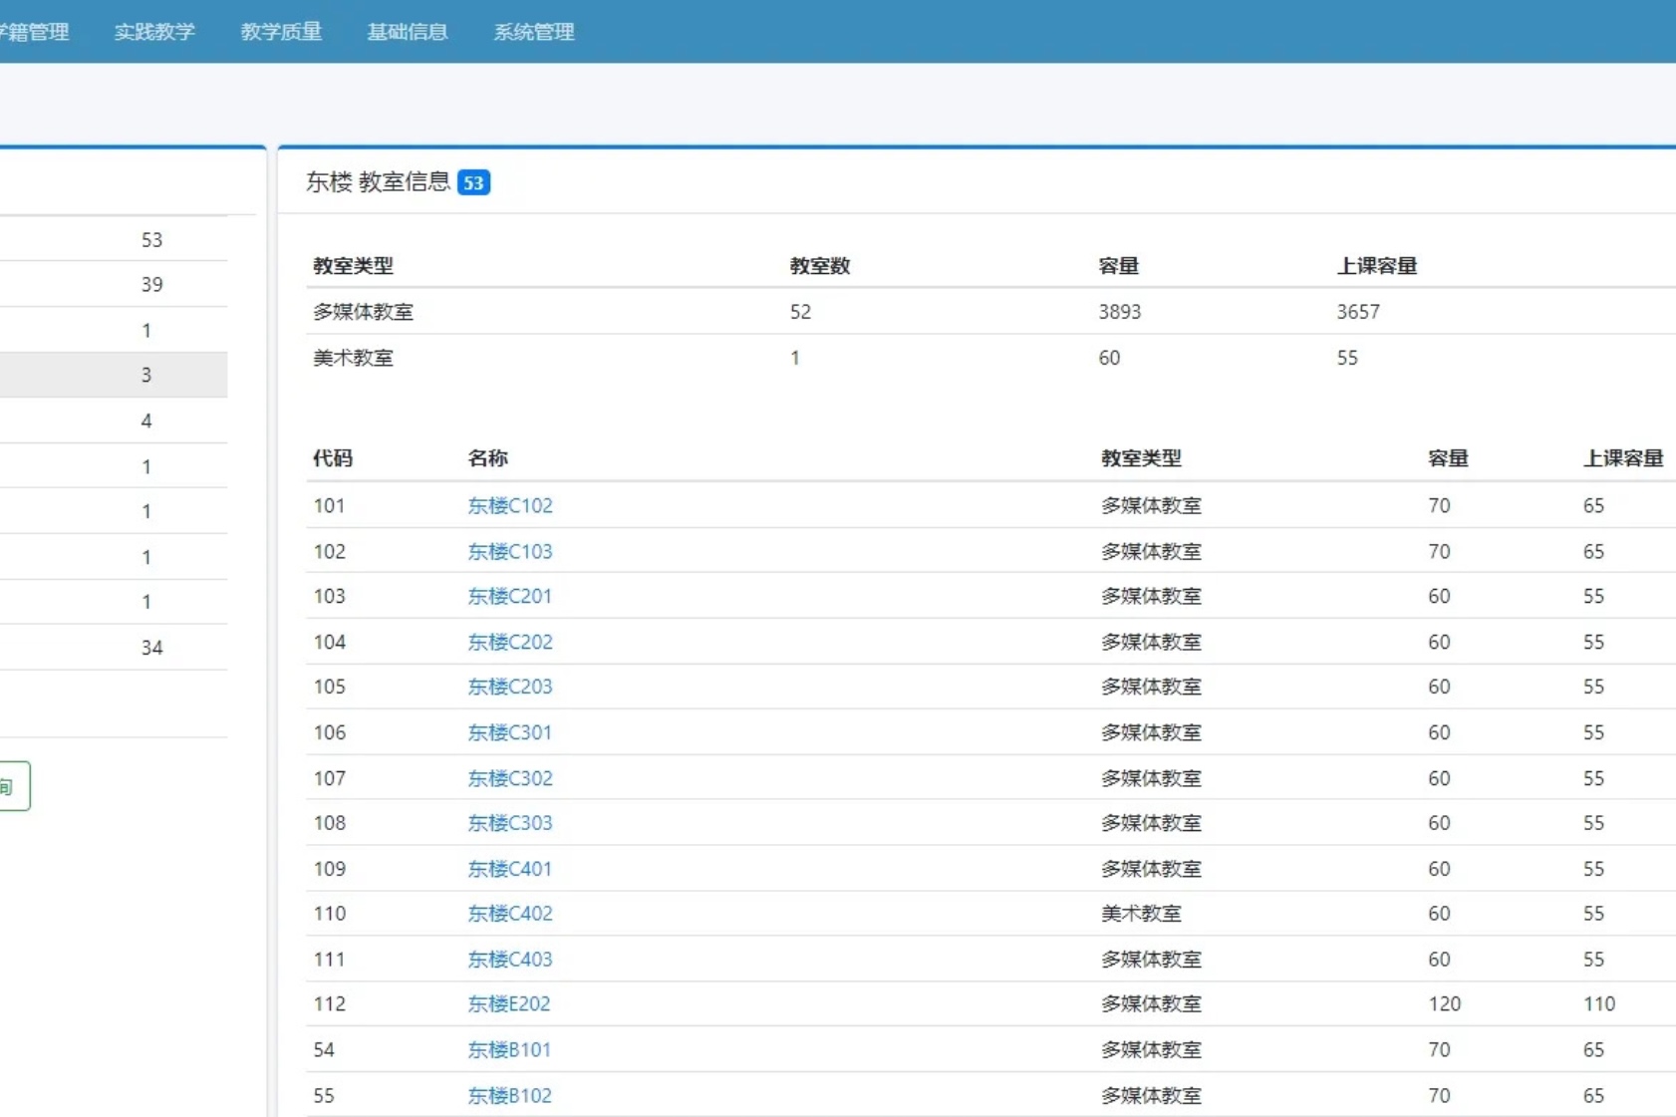Viewport: 1676px width, 1117px height.
Task: Click the 名称 column header
Action: [x=487, y=458]
